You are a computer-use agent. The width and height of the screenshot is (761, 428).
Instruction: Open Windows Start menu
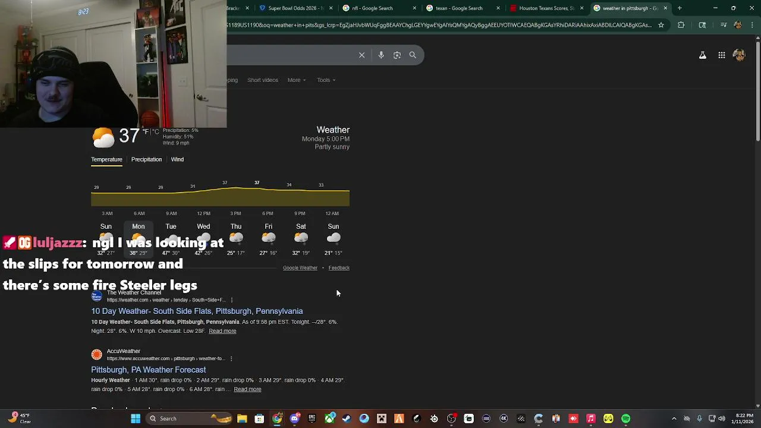tap(136, 418)
